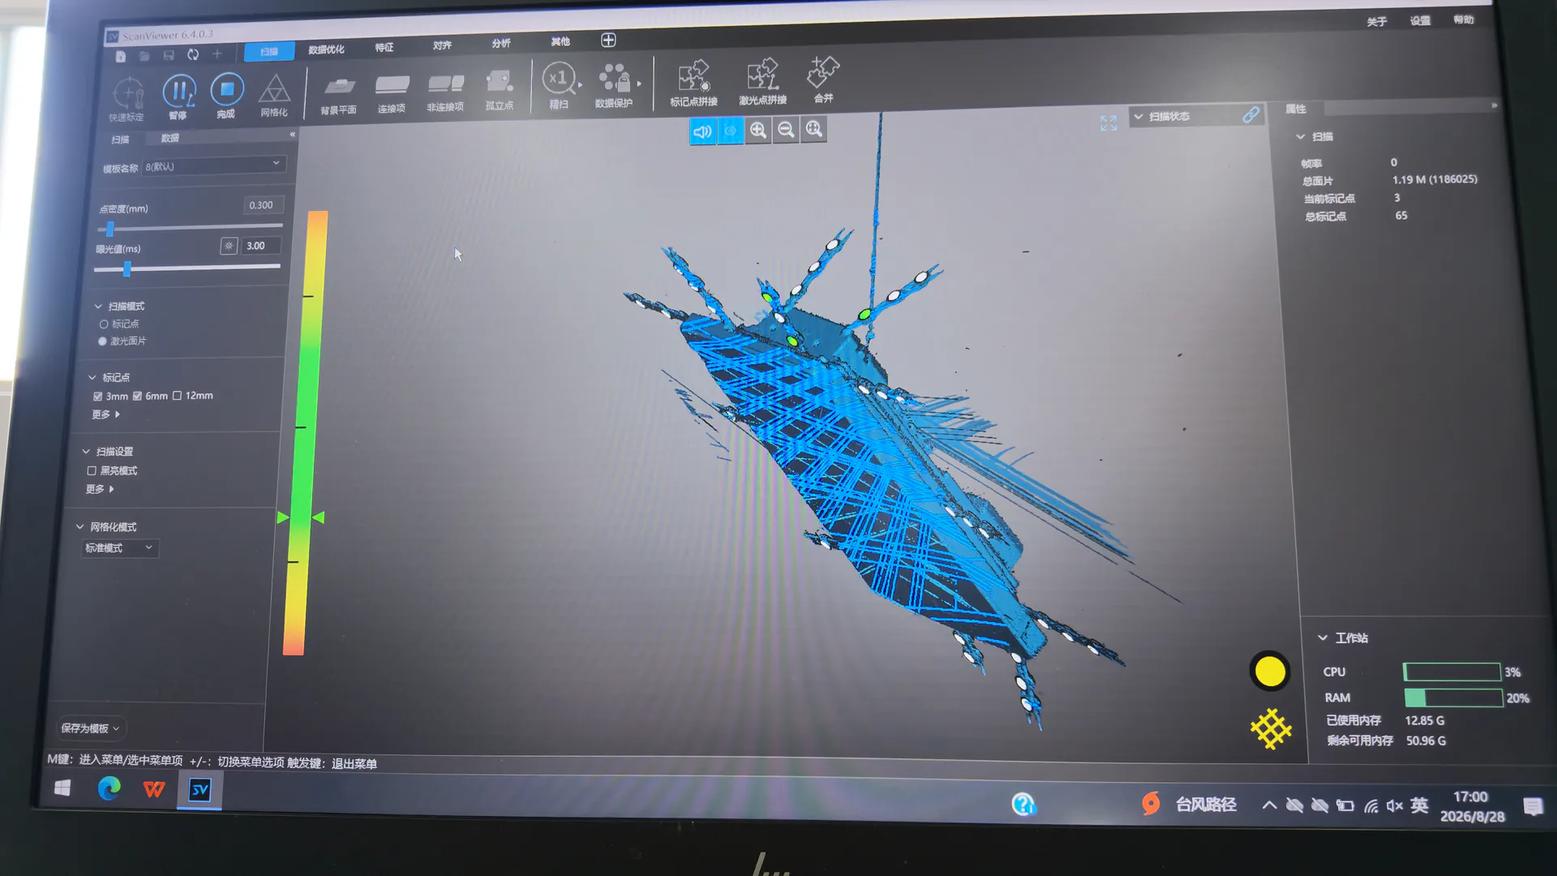Open the 模板名称 template dropdown
This screenshot has height=876, width=1557.
coord(213,165)
